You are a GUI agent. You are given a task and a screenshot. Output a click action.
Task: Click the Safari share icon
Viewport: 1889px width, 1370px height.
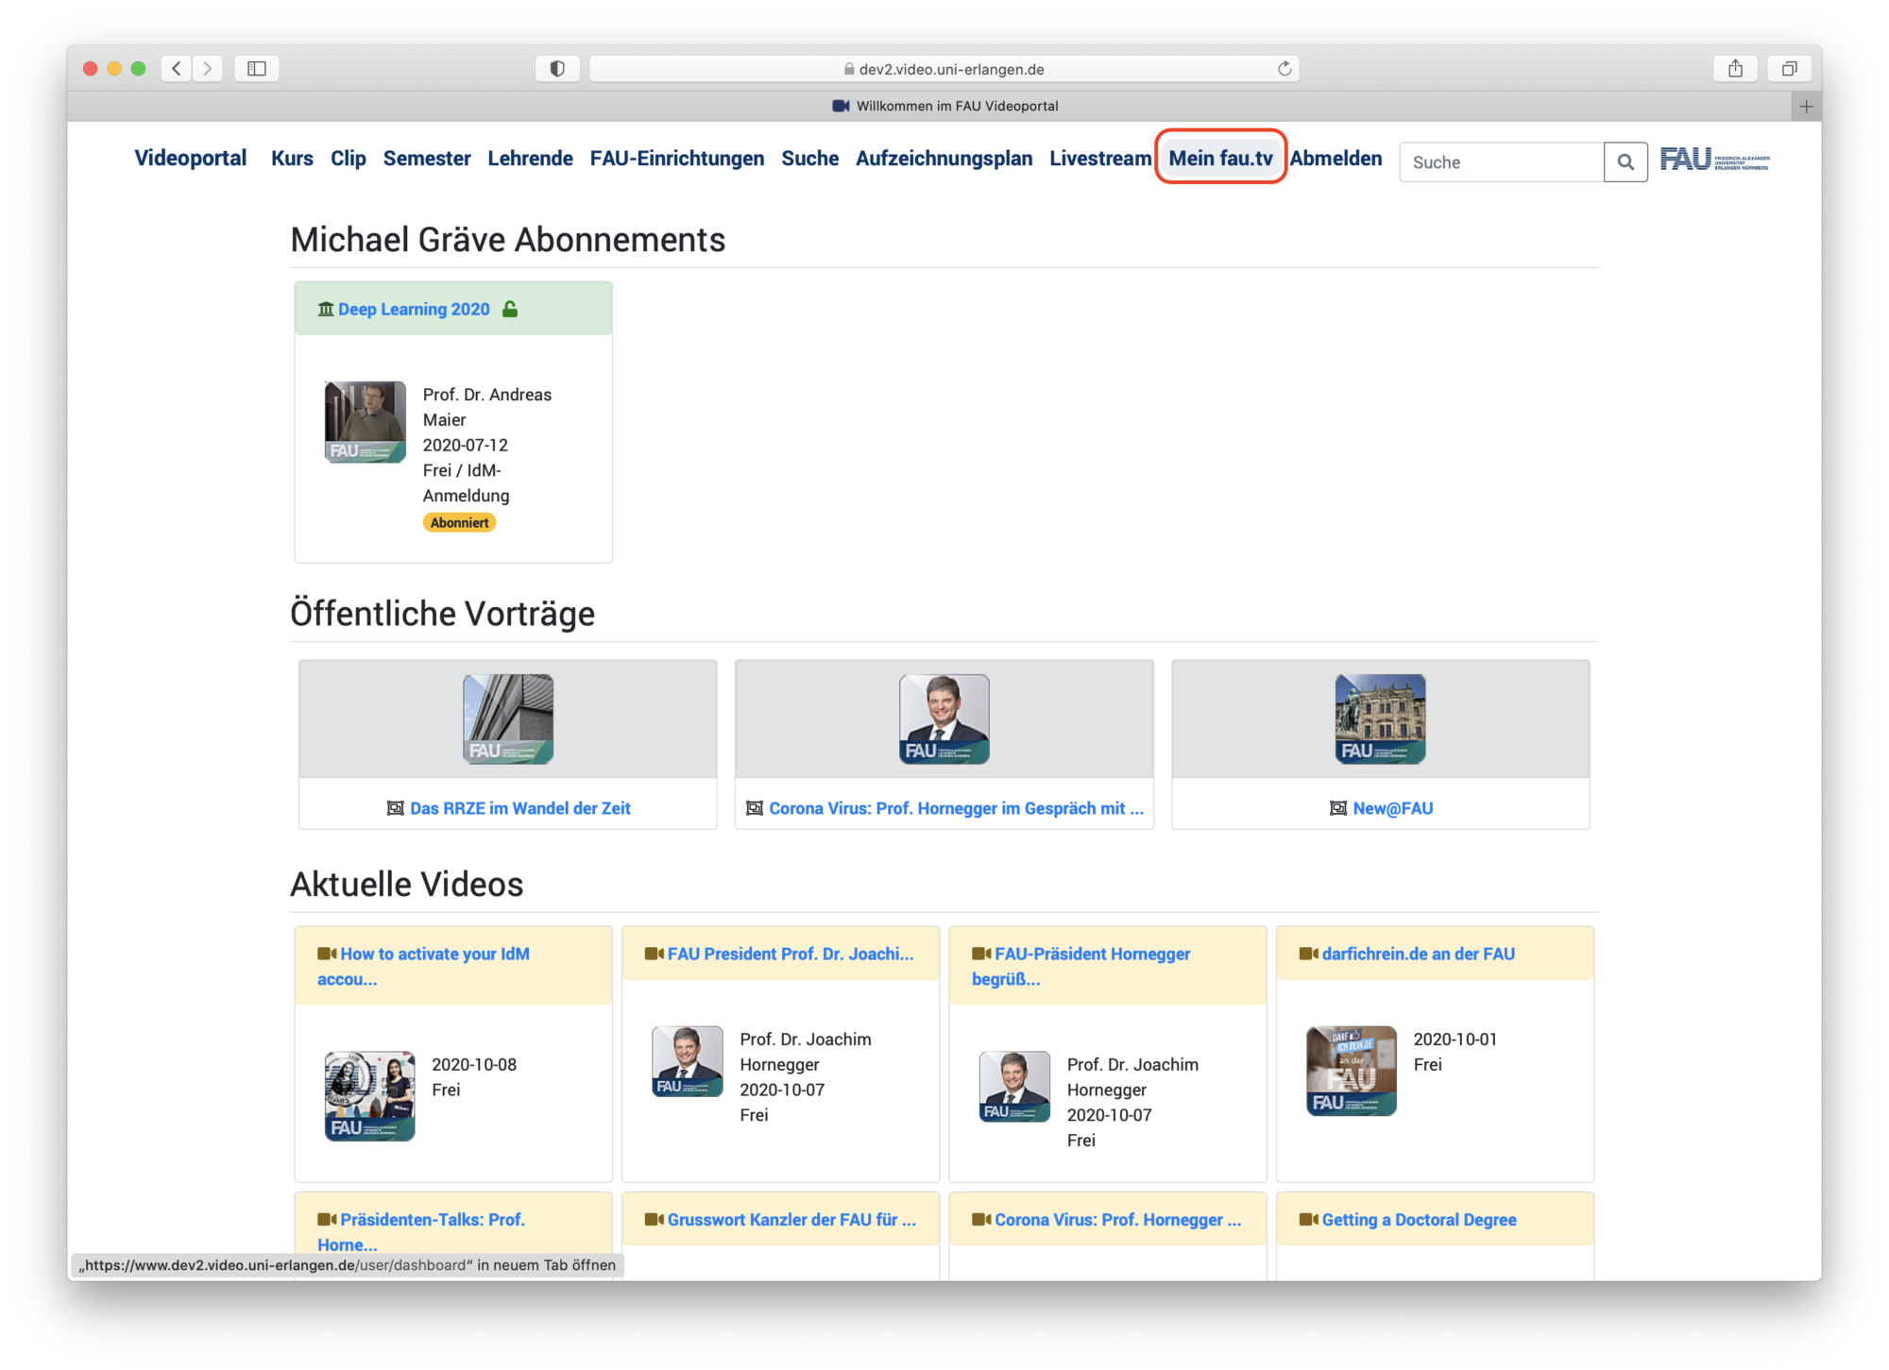pos(1735,68)
